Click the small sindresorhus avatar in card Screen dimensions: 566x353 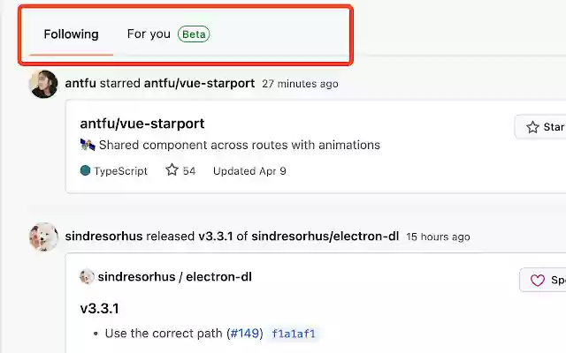87,277
